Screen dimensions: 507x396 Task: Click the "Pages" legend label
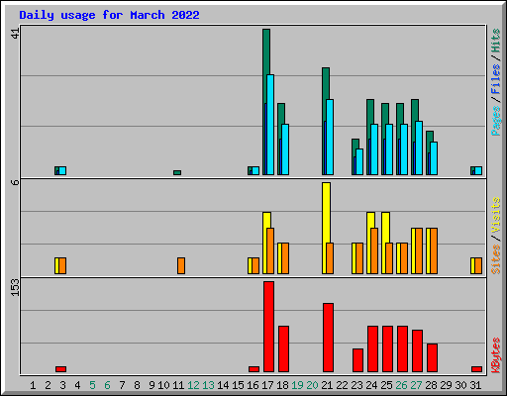click(496, 121)
